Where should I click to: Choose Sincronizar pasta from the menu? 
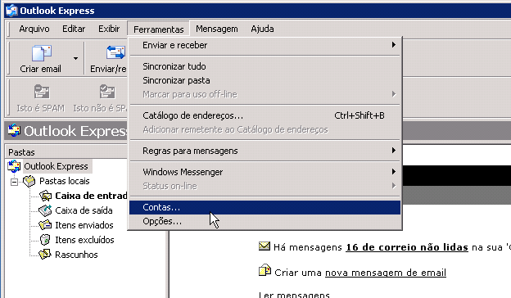[x=265, y=80]
